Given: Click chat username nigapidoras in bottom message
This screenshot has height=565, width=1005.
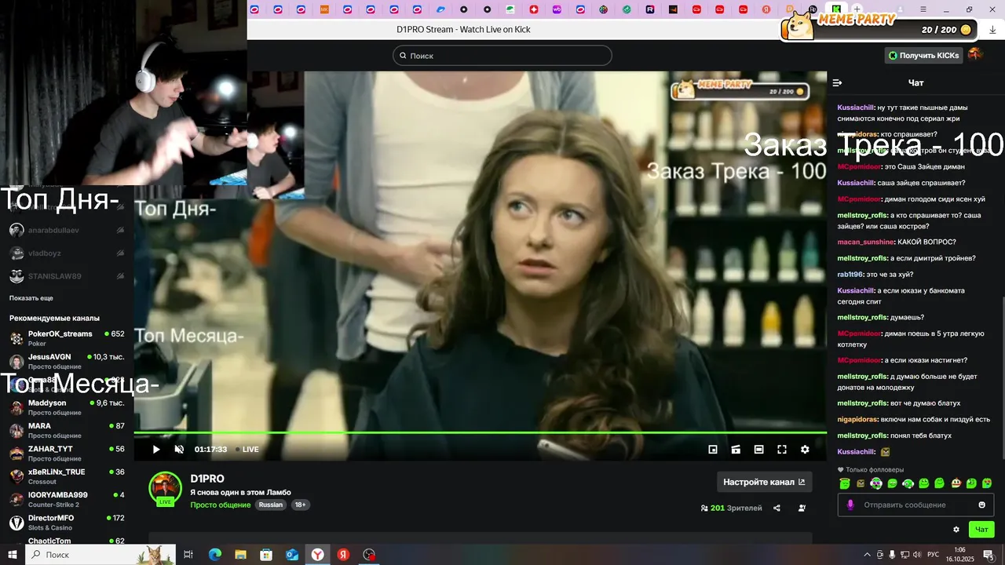Looking at the screenshot, I should pyautogui.click(x=857, y=419).
